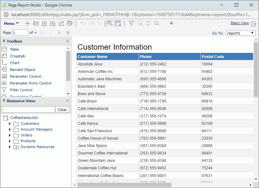This screenshot has width=259, height=188.
Task: Expand the Account Managers folder node
Action: 10,129
